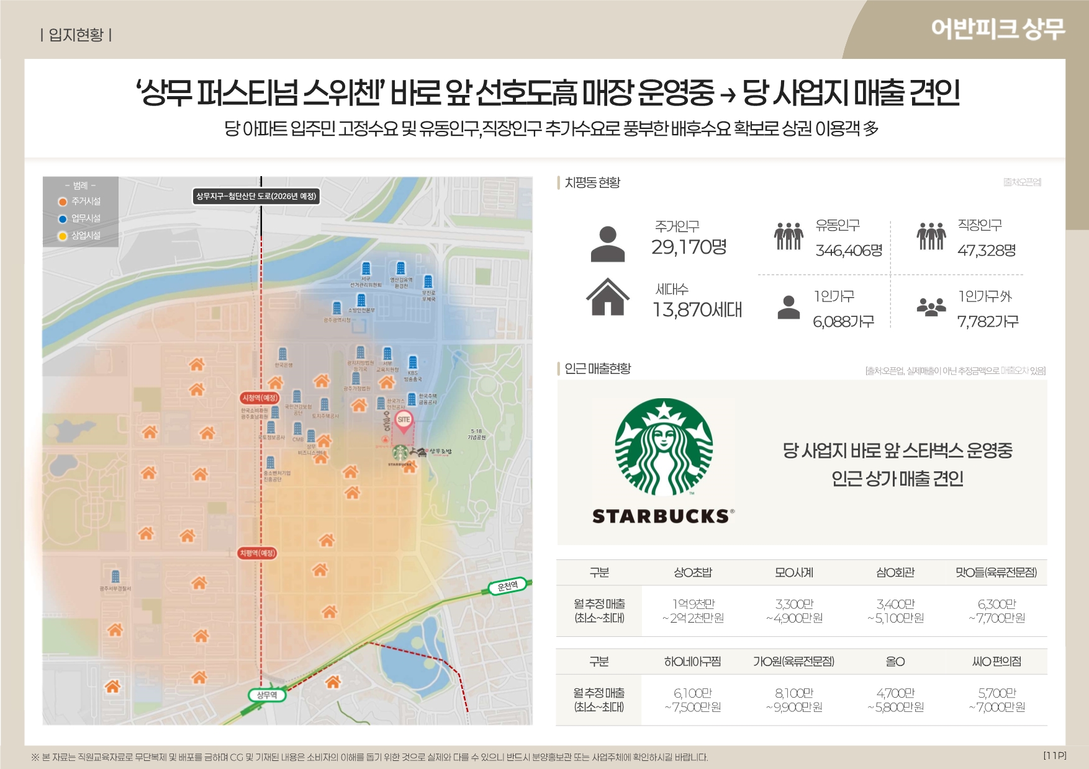1089x769 pixels.
Task: Click the Starbucks marker on the map
Action: (400, 453)
